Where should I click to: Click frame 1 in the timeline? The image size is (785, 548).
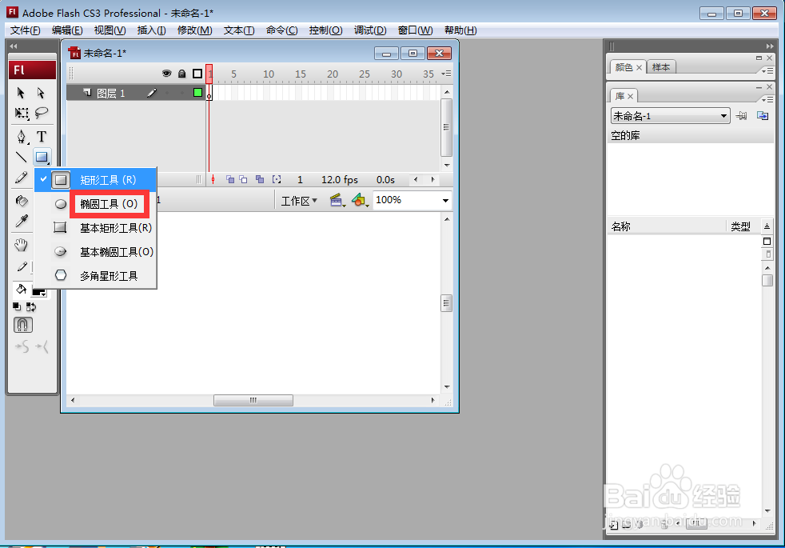209,92
